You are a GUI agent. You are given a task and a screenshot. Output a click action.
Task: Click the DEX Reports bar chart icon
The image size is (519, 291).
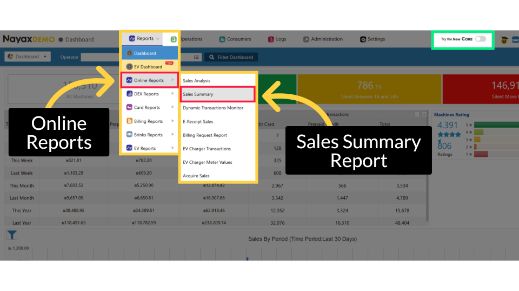pyautogui.click(x=129, y=94)
